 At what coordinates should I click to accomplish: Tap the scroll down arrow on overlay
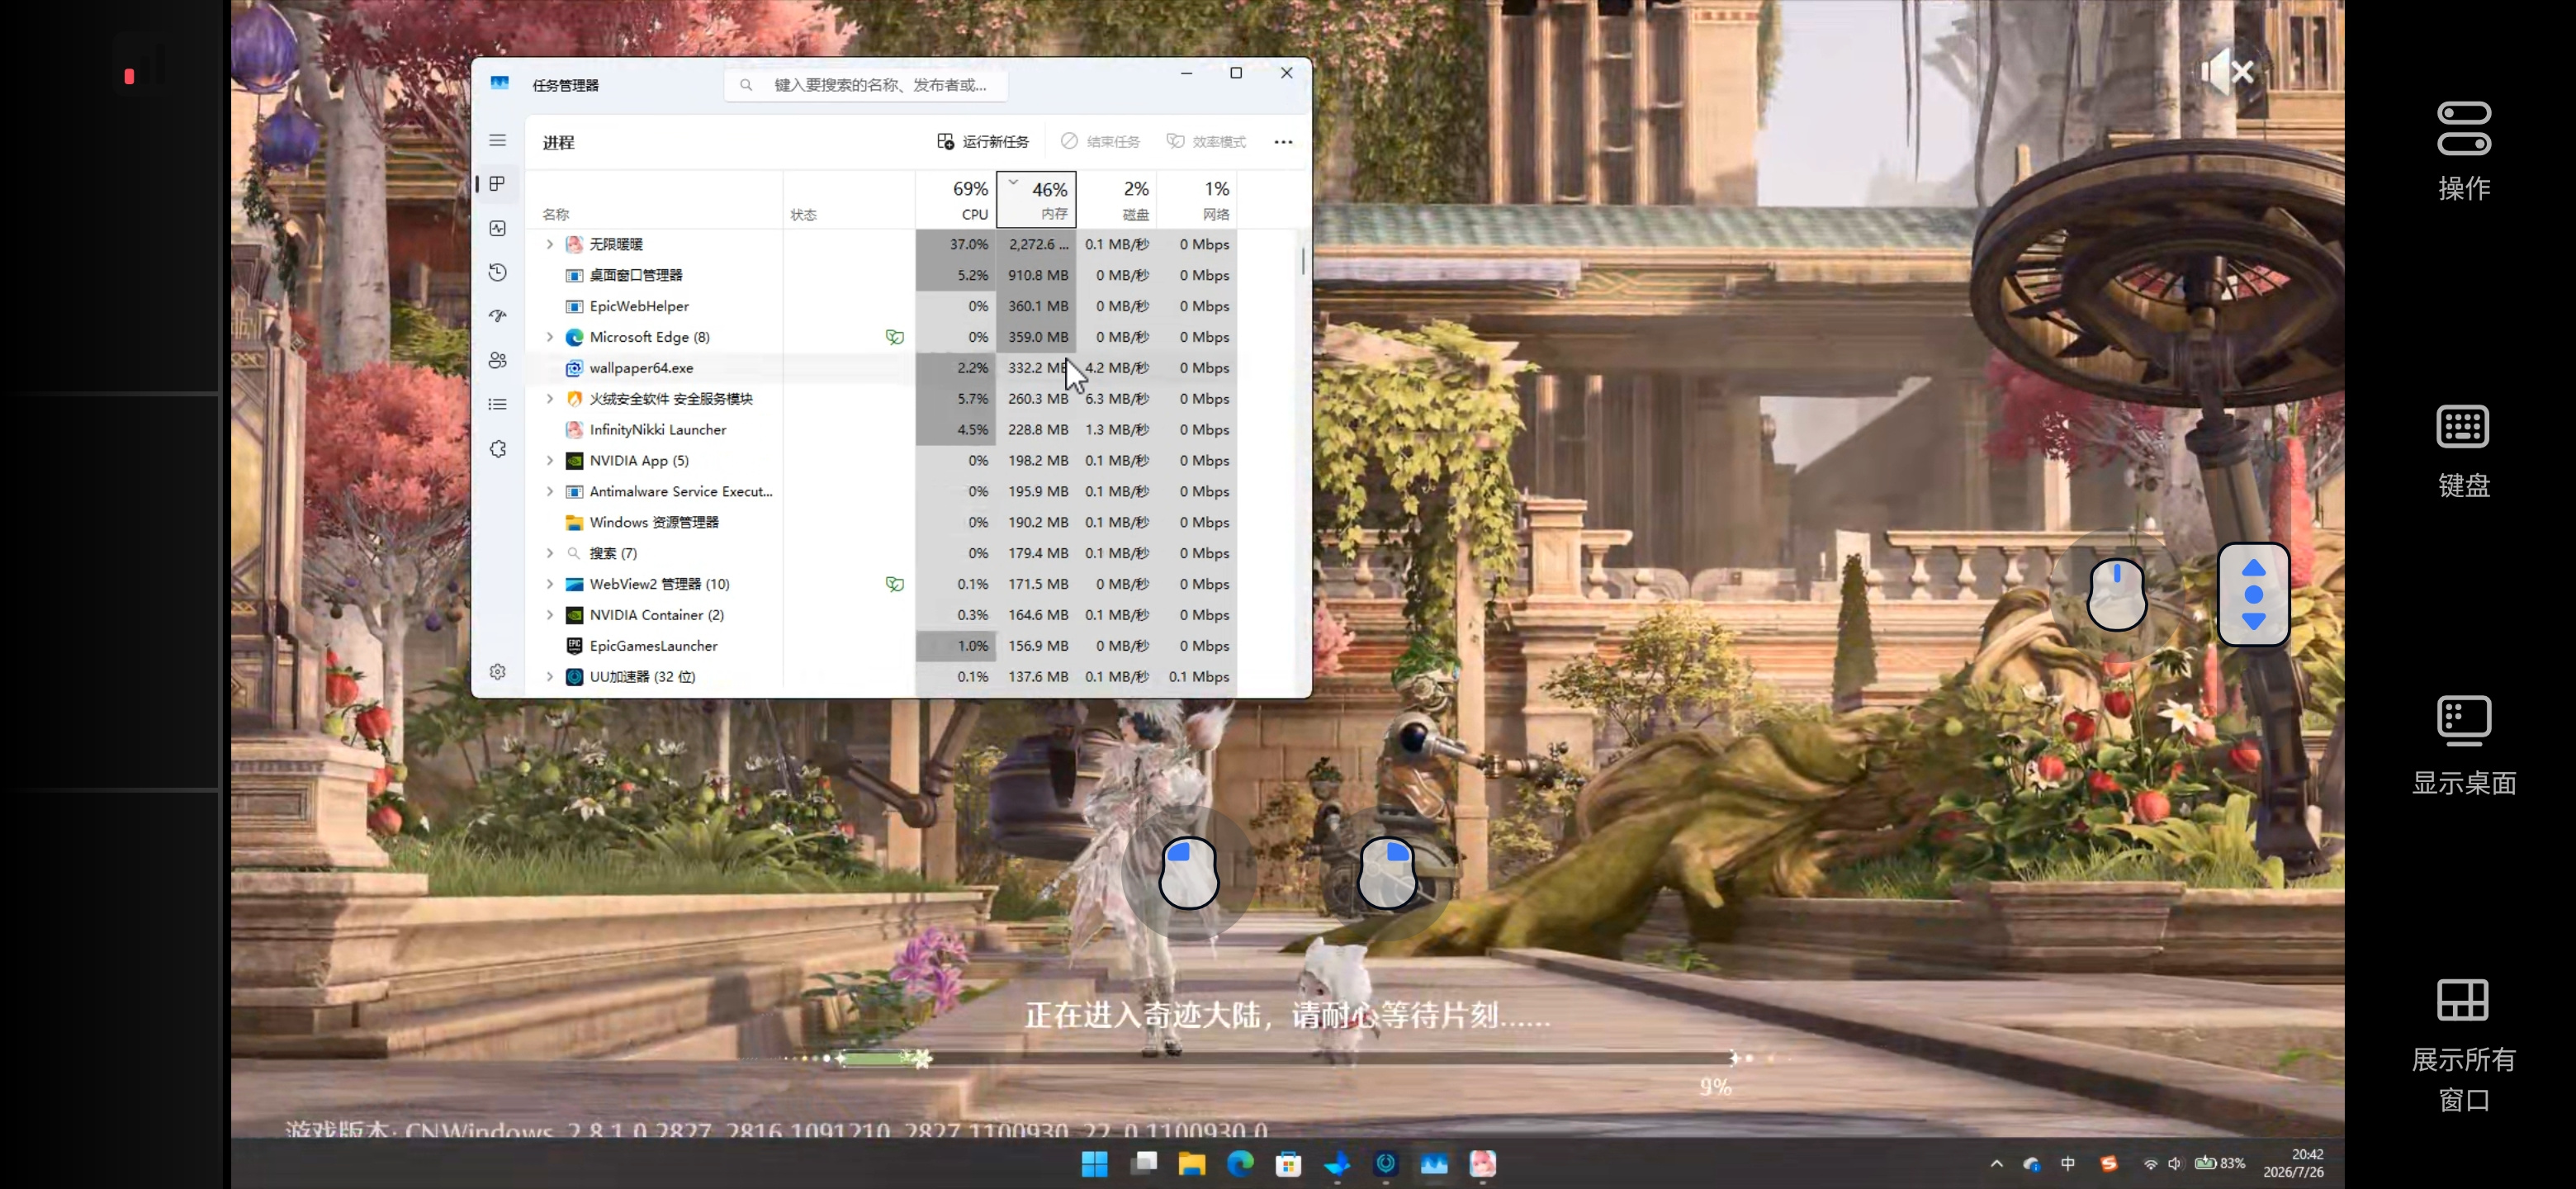coord(2253,621)
